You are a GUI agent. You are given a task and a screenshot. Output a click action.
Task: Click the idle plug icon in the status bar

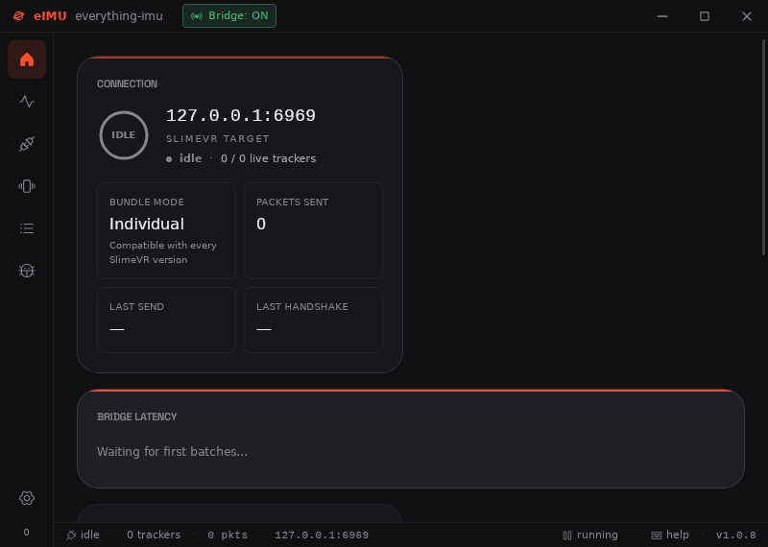71,535
